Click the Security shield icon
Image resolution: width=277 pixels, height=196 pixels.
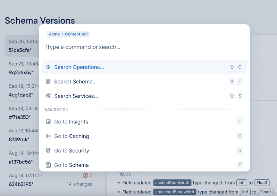[x=48, y=150]
